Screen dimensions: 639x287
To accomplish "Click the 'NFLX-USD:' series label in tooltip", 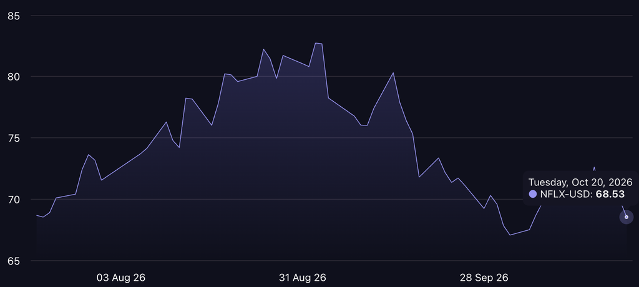I will pyautogui.click(x=567, y=194).
